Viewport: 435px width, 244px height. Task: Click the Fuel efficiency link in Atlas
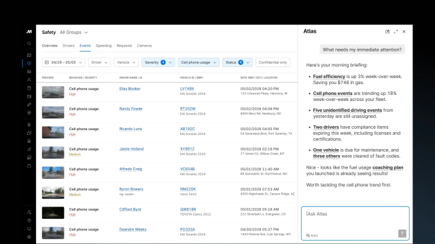[329, 77]
